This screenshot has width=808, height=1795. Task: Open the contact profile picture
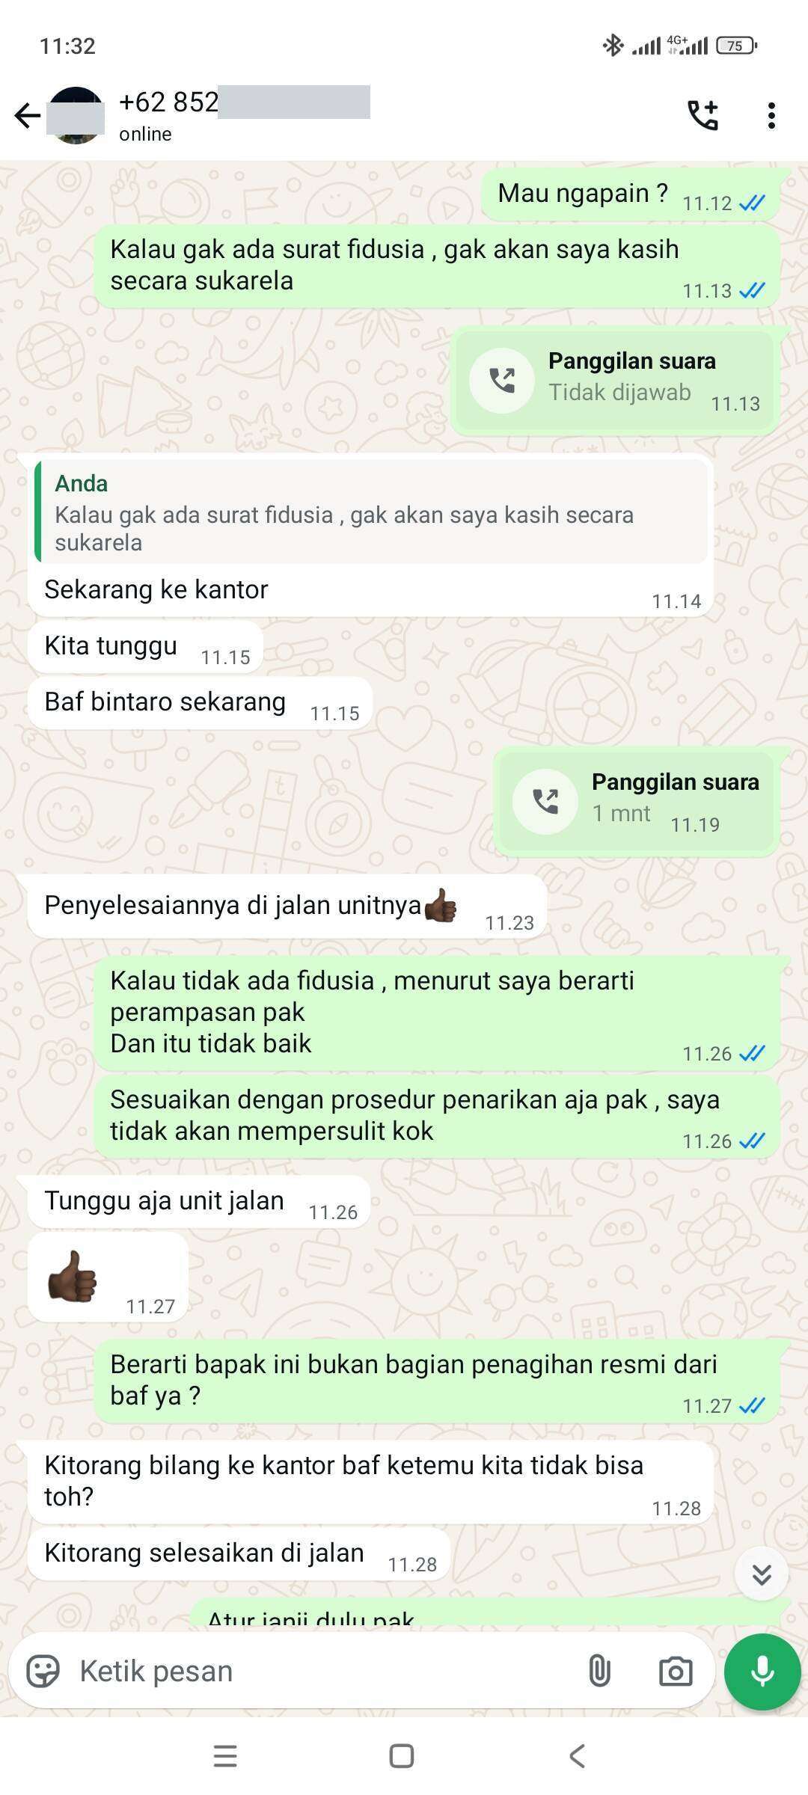(x=76, y=116)
